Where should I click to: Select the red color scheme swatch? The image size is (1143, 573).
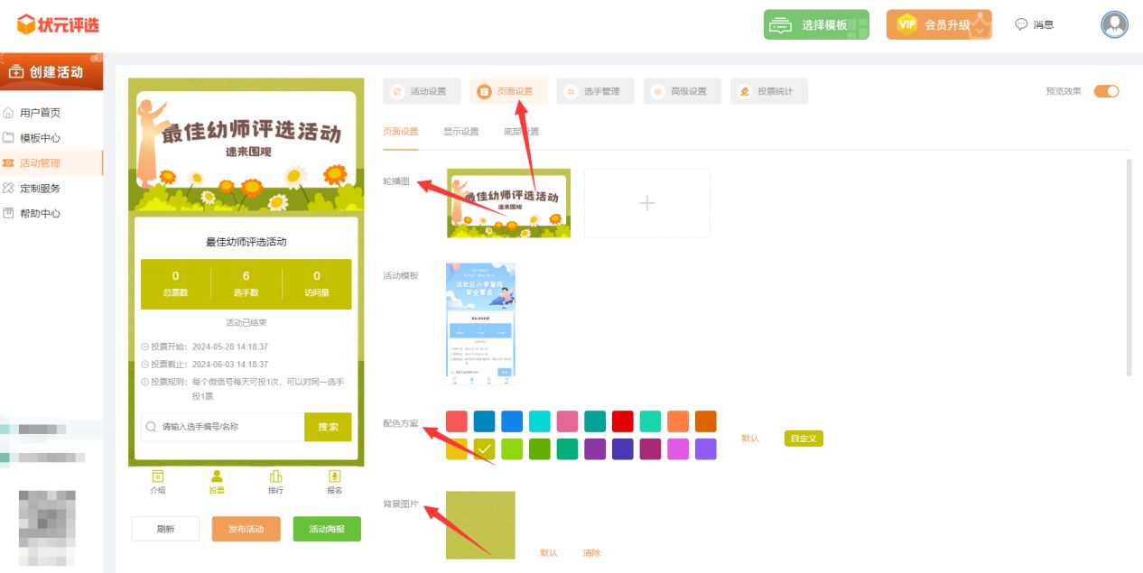point(622,421)
